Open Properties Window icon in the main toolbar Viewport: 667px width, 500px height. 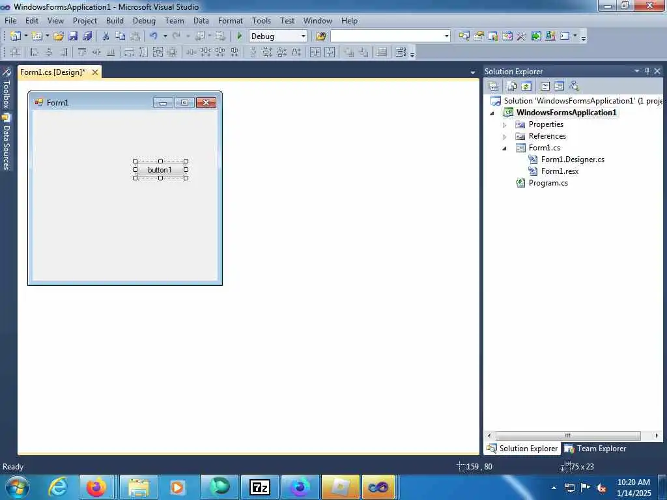click(479, 36)
